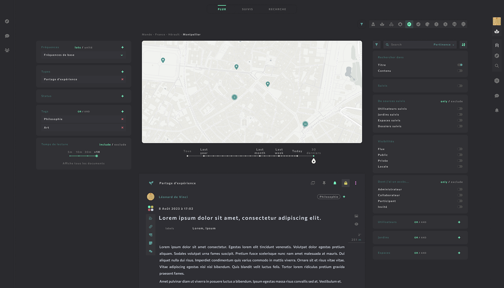Switch to the RECHRCHE tab
Viewport: 504px width, 288px height.
[278, 9]
